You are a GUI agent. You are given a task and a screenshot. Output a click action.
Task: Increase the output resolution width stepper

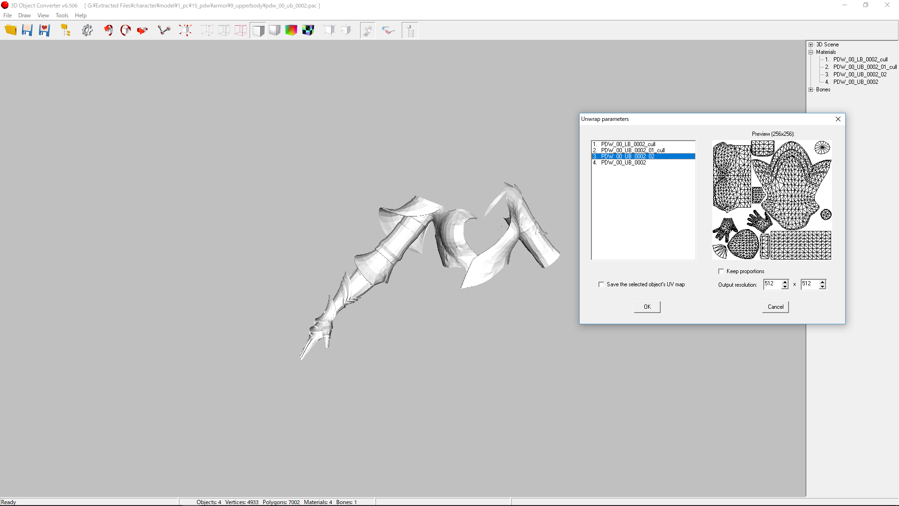click(x=785, y=282)
